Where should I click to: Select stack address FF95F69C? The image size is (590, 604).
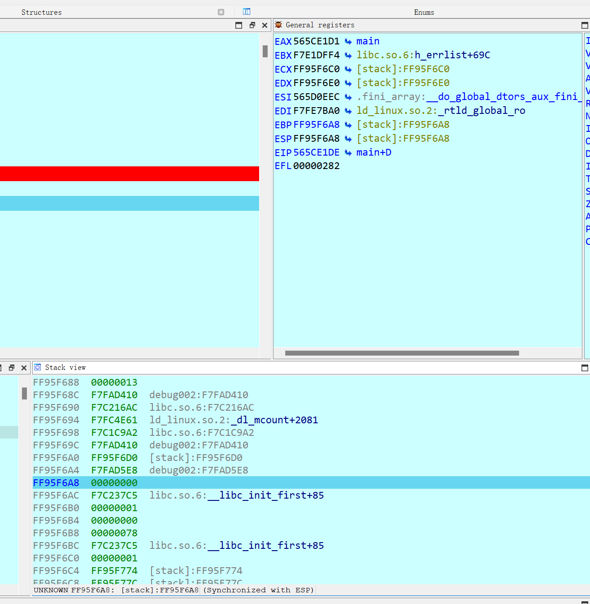[56, 445]
